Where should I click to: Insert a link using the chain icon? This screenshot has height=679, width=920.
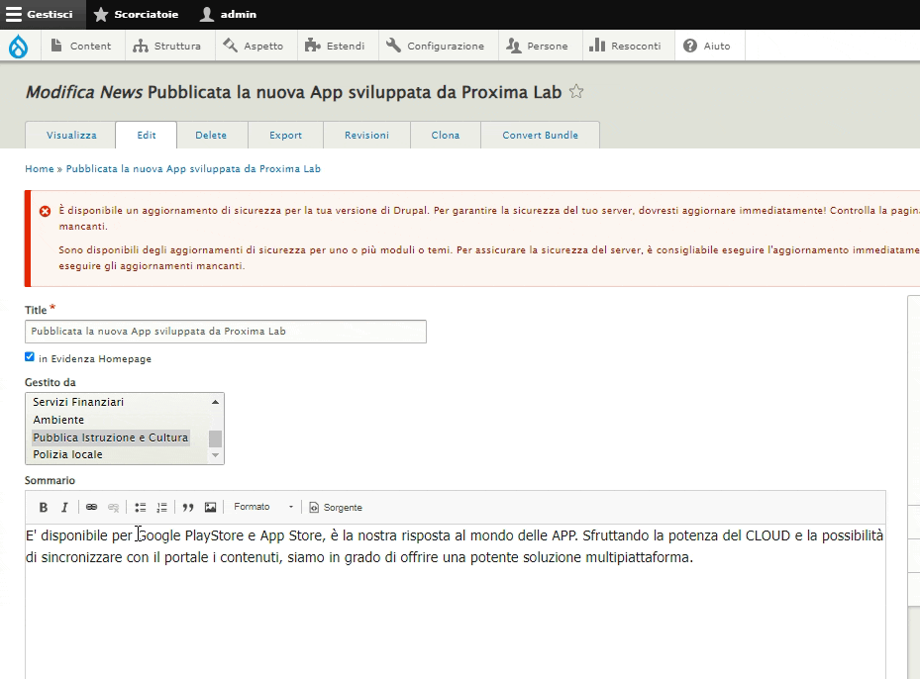(91, 508)
